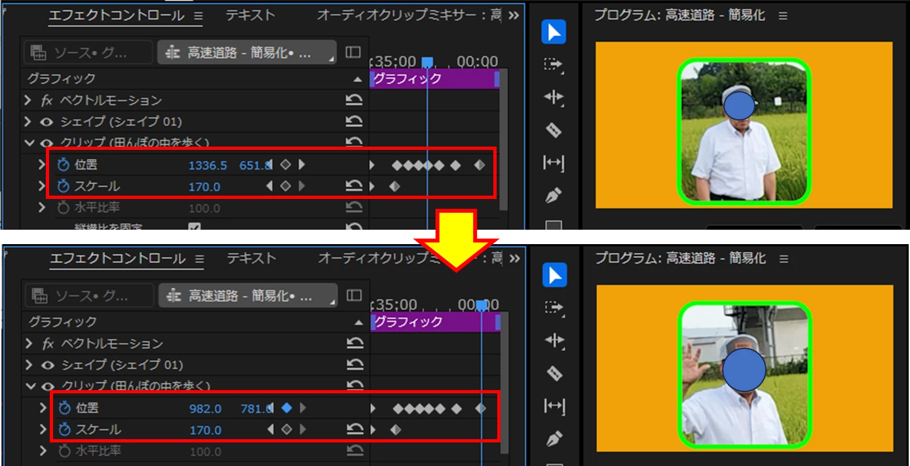Select スケール keyframe diamond in upper timeline
910x466 pixels.
point(394,187)
